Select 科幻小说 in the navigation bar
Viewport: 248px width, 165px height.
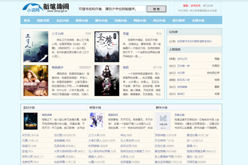[x=159, y=21]
